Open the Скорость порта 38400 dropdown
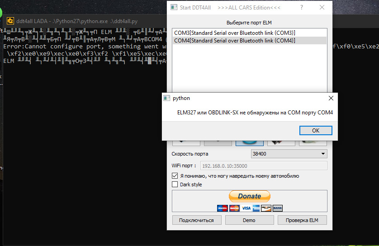 [289, 154]
